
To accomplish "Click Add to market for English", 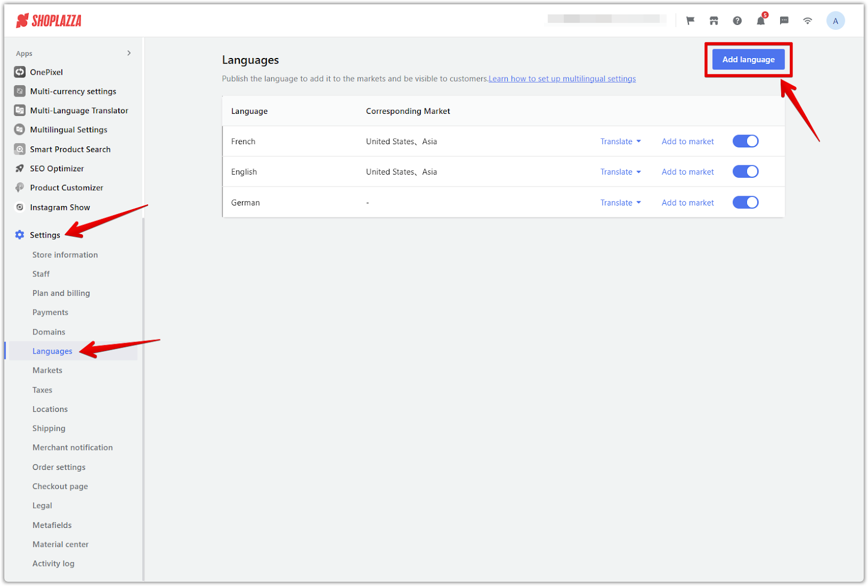I will coord(687,172).
